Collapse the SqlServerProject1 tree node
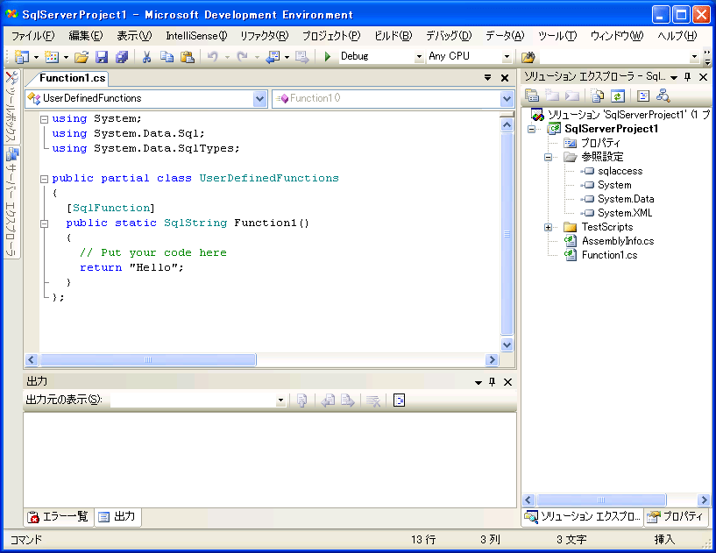 (531, 129)
